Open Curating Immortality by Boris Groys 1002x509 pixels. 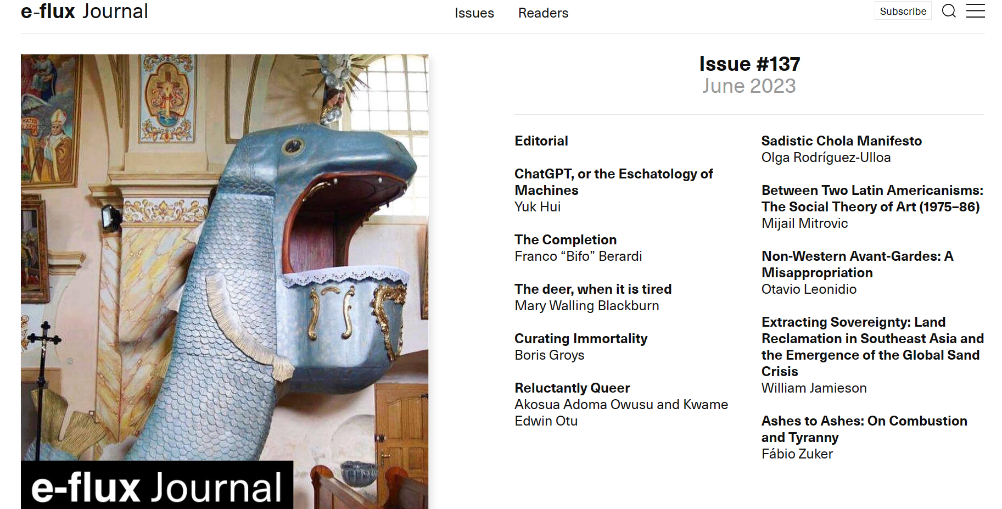(x=581, y=339)
